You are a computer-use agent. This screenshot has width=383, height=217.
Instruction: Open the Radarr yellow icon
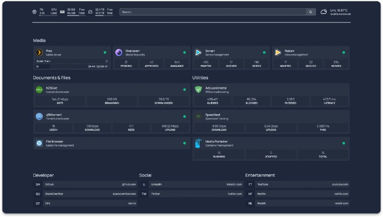coord(278,53)
